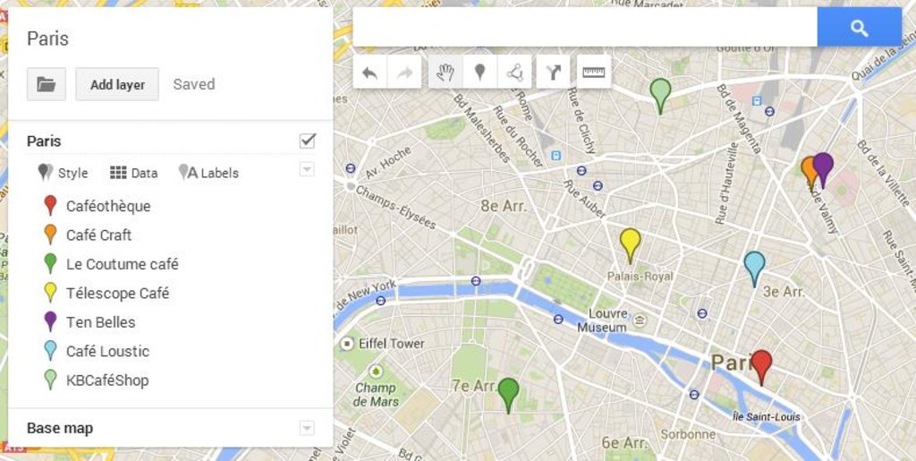Click the Champ de Mars park icon

(376, 371)
